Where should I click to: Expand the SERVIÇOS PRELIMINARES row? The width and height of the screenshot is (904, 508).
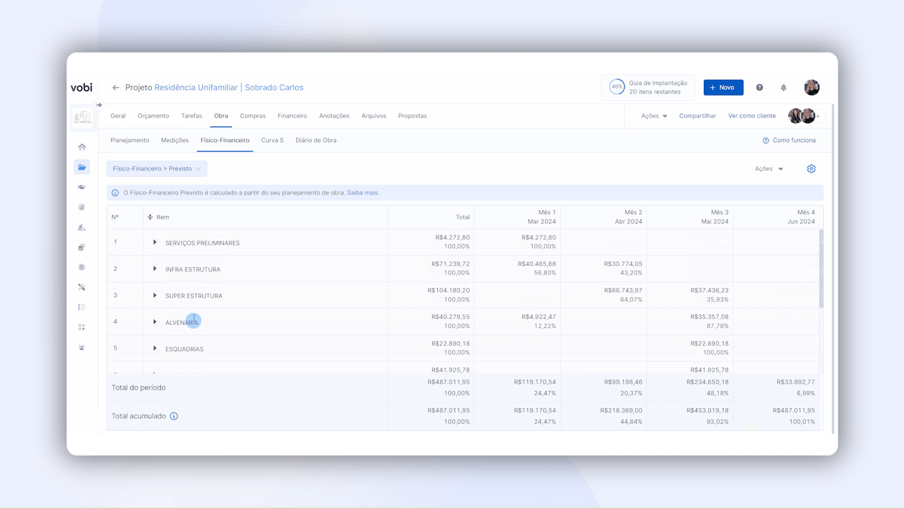click(155, 242)
